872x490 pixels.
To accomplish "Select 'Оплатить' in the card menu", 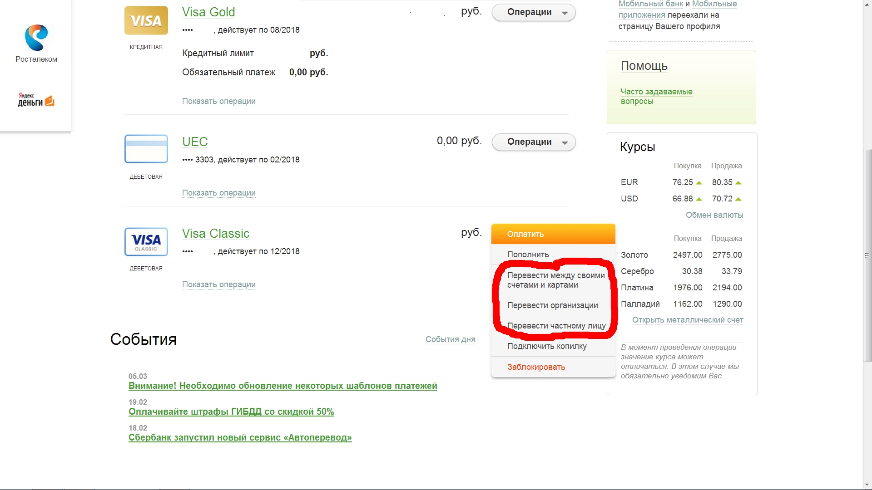I will [x=525, y=234].
